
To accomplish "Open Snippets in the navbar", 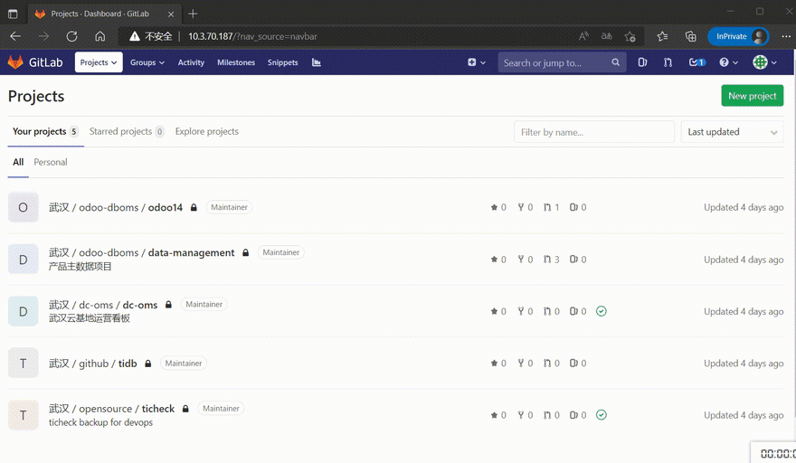I will (283, 62).
